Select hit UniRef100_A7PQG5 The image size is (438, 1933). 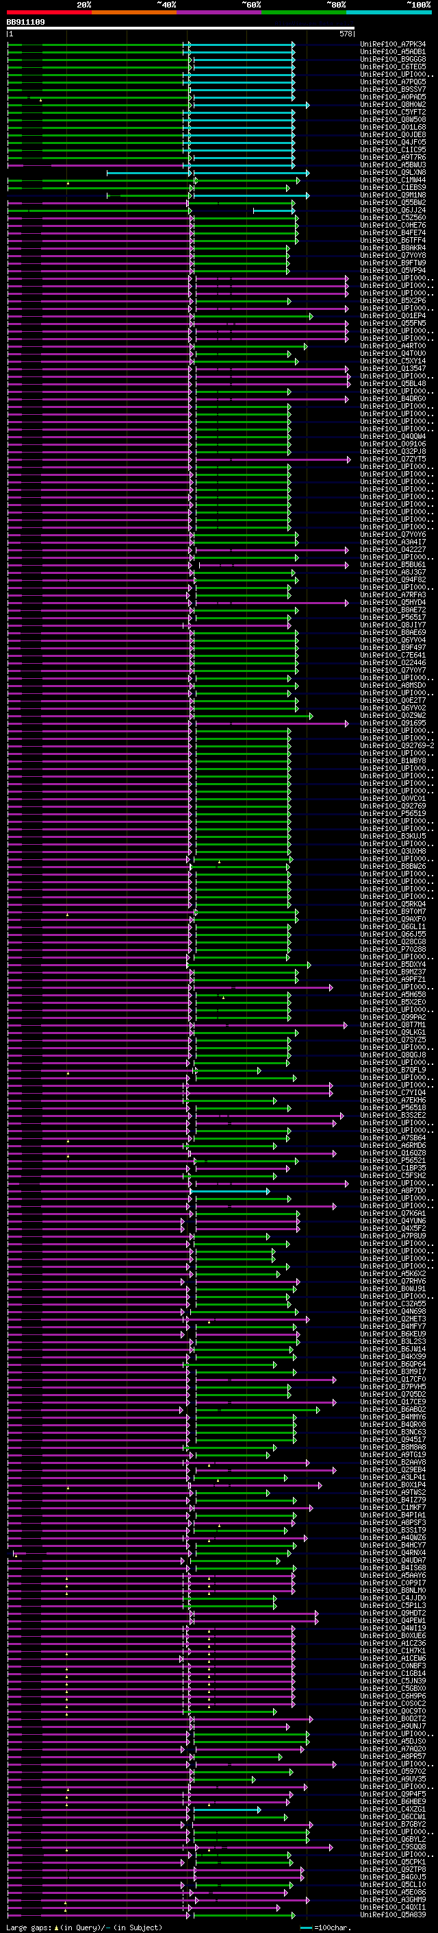tap(393, 82)
